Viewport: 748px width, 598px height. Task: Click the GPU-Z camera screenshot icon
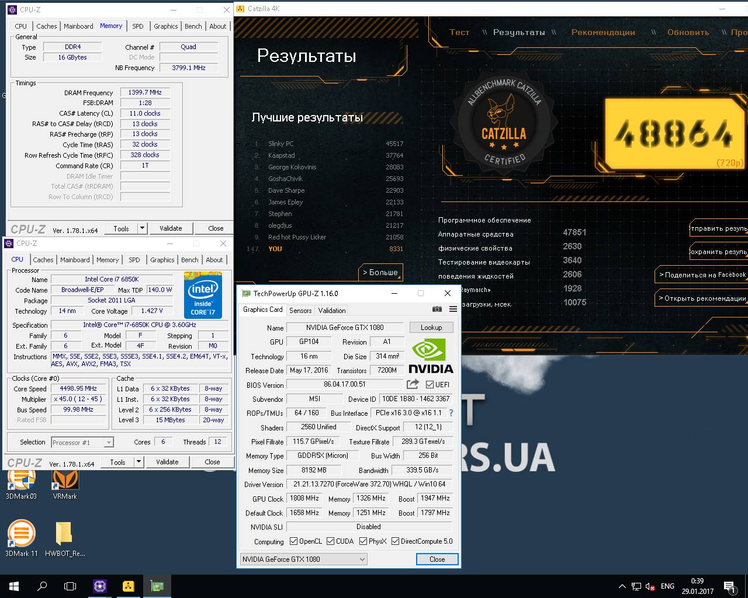(437, 309)
